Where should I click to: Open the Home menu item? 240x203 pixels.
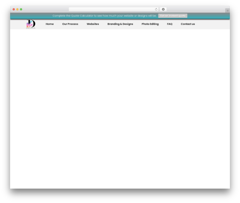coord(49,24)
